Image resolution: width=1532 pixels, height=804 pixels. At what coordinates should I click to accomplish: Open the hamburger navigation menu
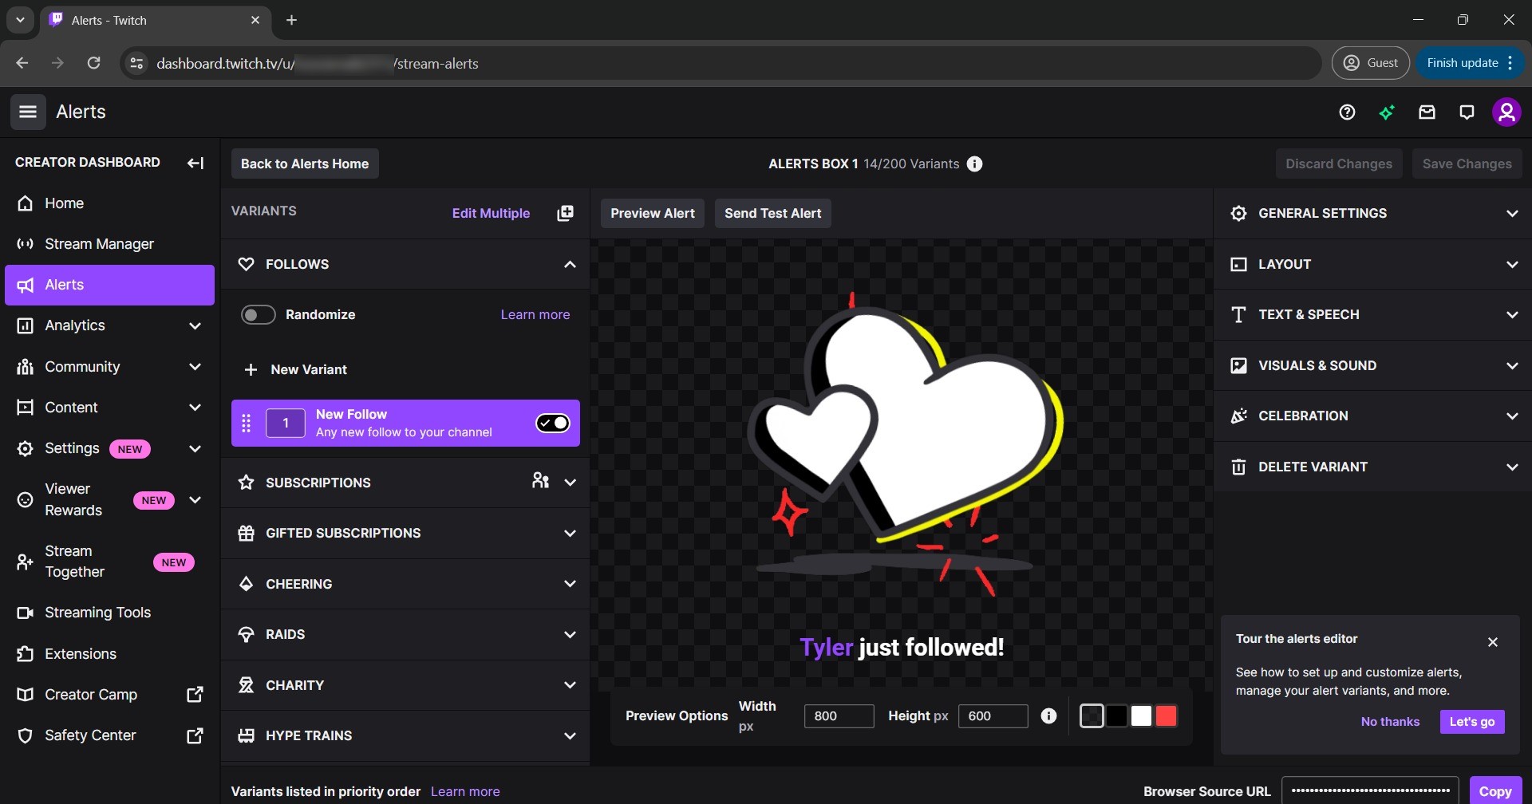coord(27,112)
